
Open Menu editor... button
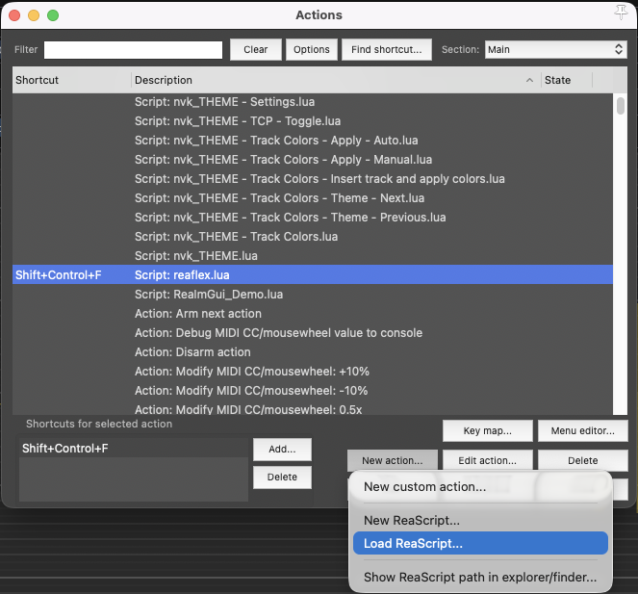tap(582, 430)
